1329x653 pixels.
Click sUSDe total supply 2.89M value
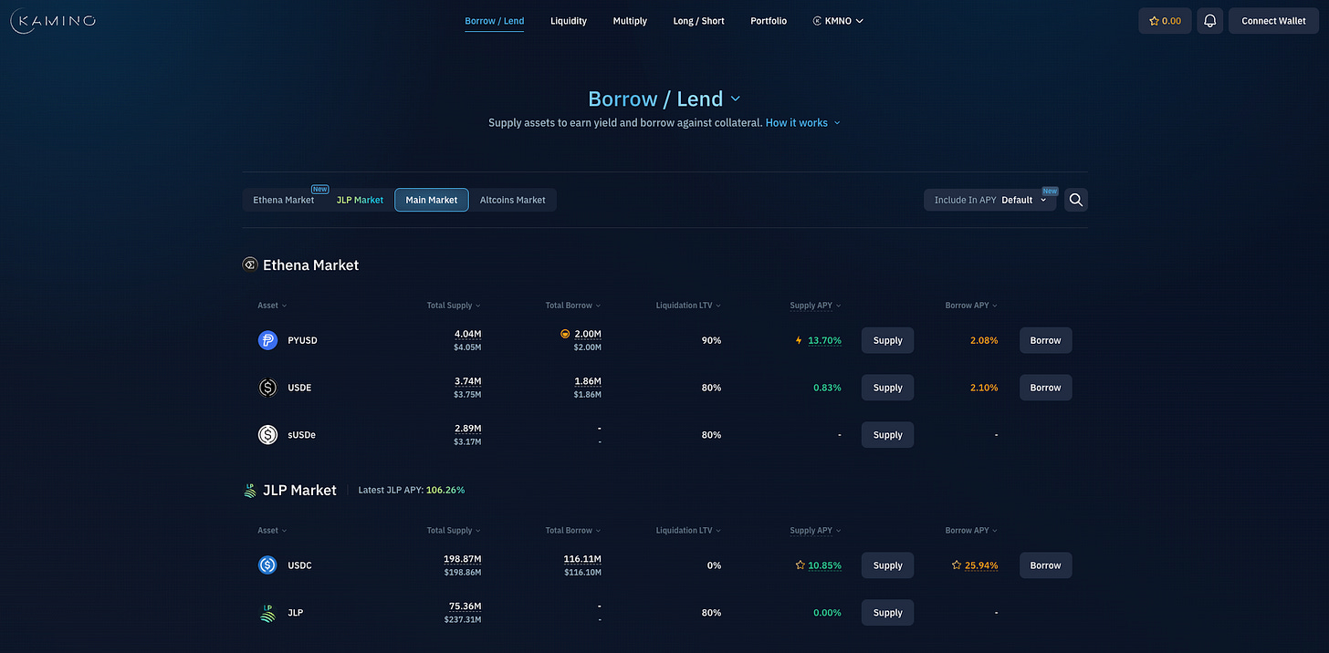(x=467, y=429)
